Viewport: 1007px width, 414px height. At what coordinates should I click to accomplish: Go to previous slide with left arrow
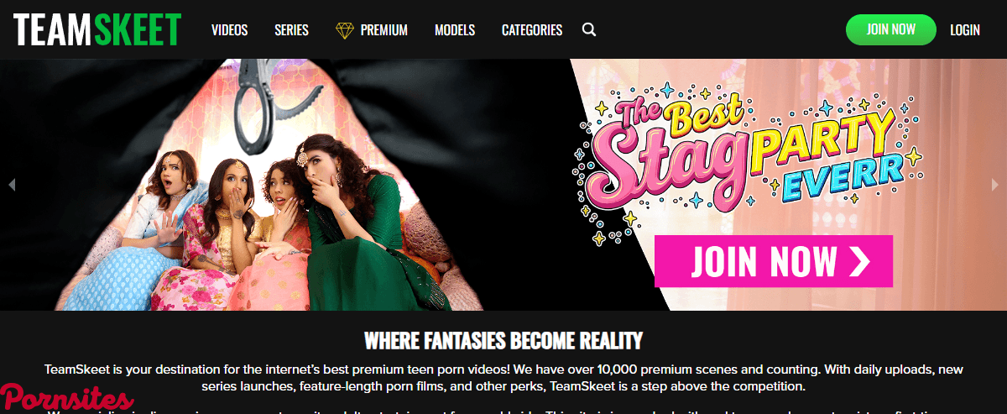click(12, 185)
